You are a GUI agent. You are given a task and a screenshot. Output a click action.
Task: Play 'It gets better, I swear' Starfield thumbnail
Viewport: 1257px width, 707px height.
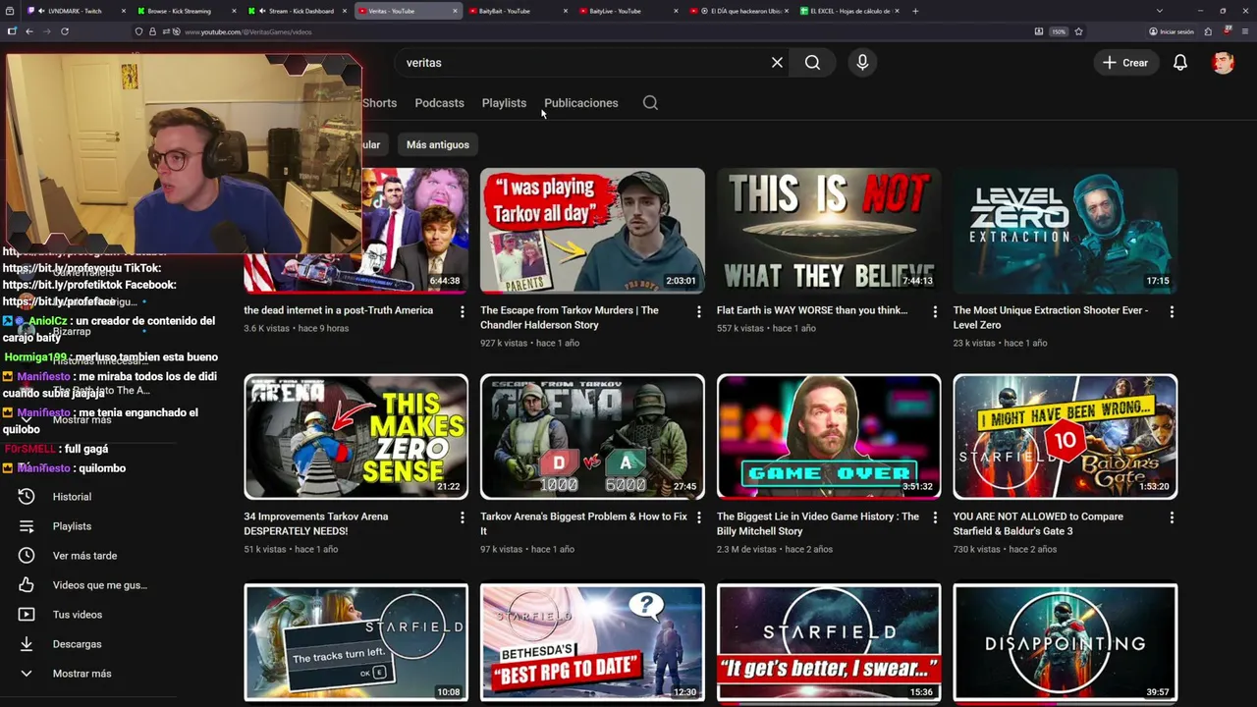(x=829, y=642)
